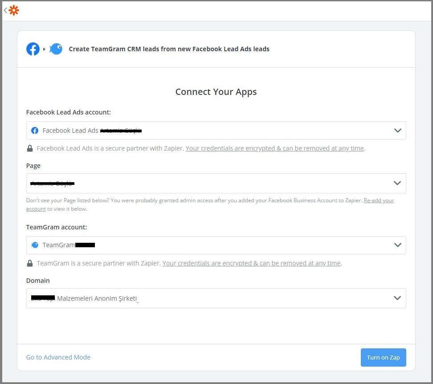Image resolution: width=433 pixels, height=384 pixels.
Task: Click the TeamGram icon inside the account field
Action: click(x=35, y=245)
